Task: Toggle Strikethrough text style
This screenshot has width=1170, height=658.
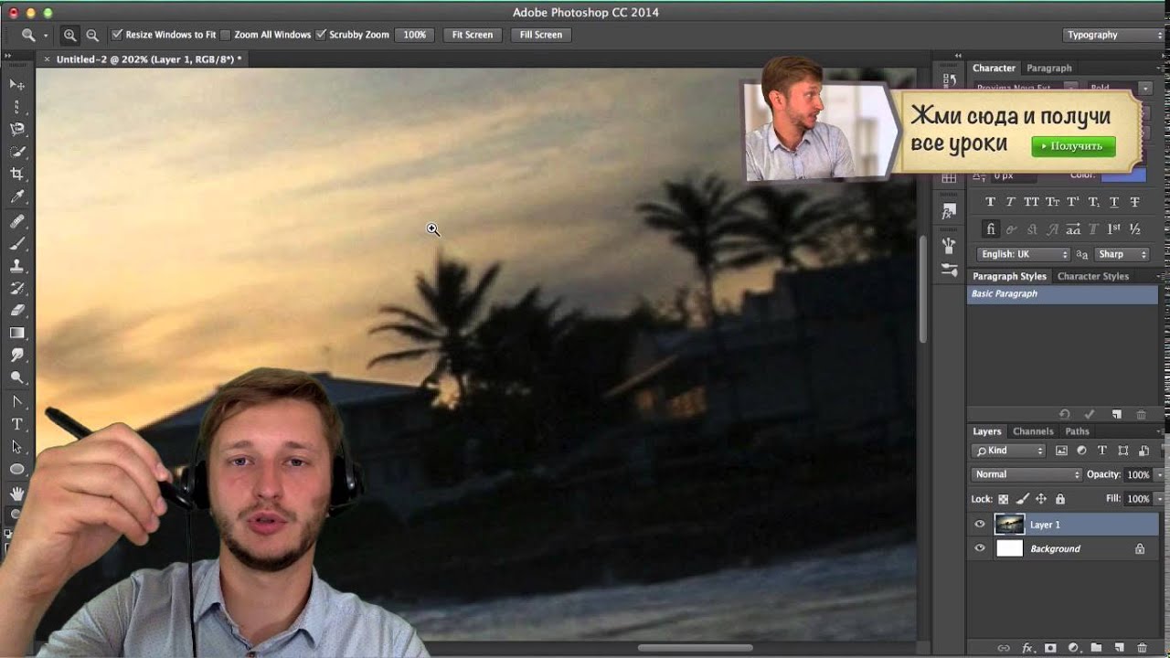Action: pos(1135,202)
